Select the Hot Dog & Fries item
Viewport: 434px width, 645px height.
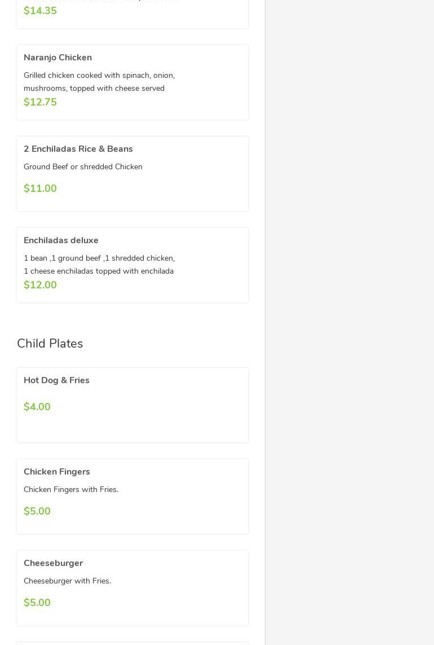(56, 380)
